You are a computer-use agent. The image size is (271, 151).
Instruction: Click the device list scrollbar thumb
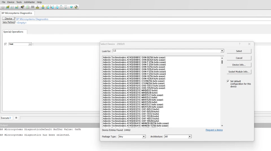pos(222,62)
